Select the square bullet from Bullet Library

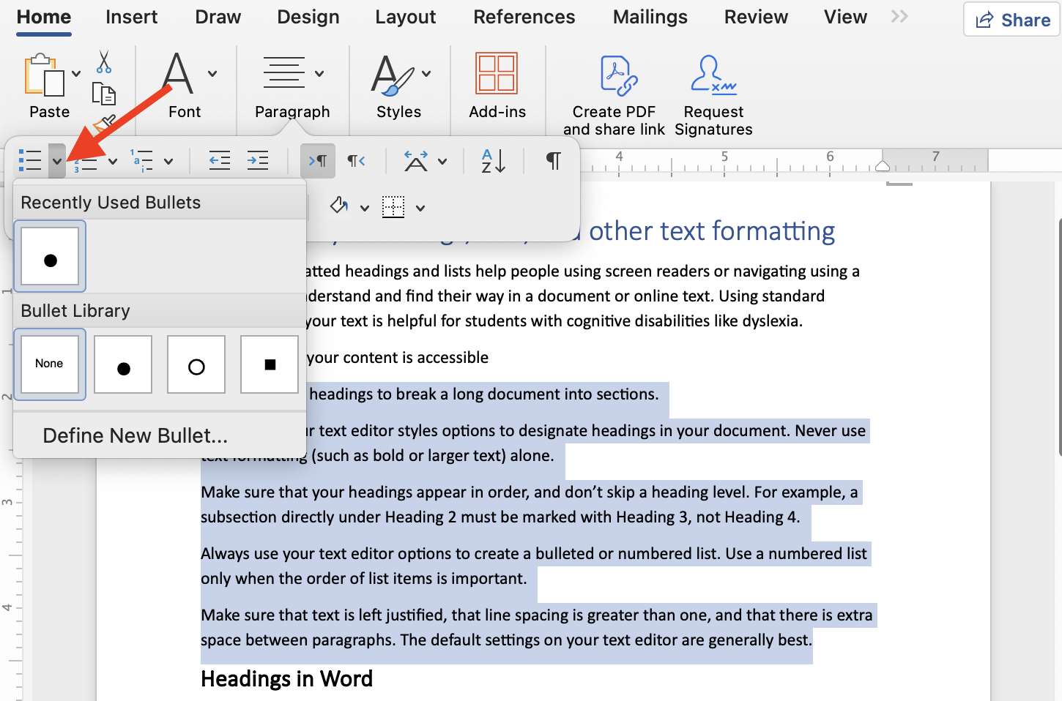click(269, 364)
